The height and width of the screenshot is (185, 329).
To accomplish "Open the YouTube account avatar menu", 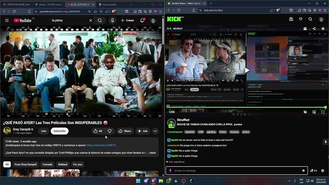I will 153,20.
